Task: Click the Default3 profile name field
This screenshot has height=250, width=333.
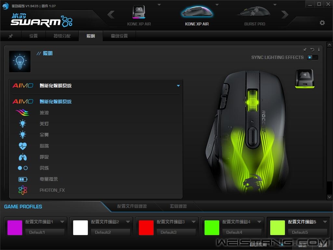Action: (176, 232)
